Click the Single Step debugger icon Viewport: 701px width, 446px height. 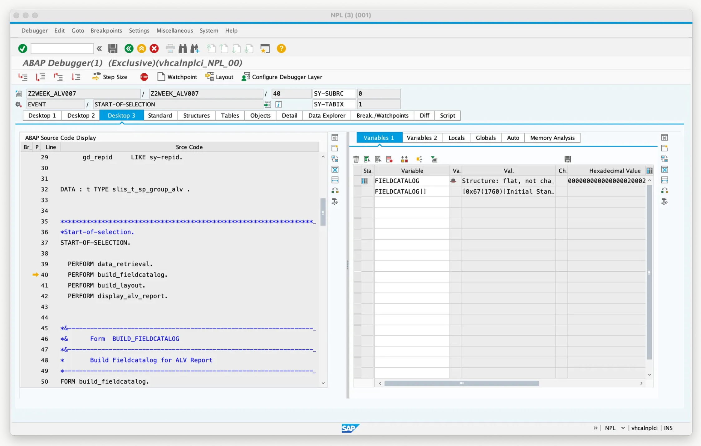click(23, 77)
